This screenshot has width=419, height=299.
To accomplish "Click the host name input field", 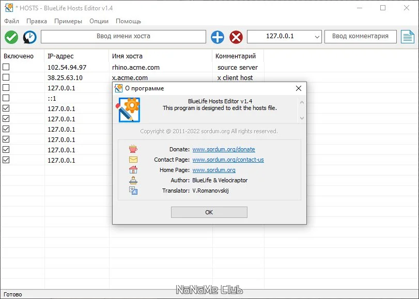I will pyautogui.click(x=123, y=37).
